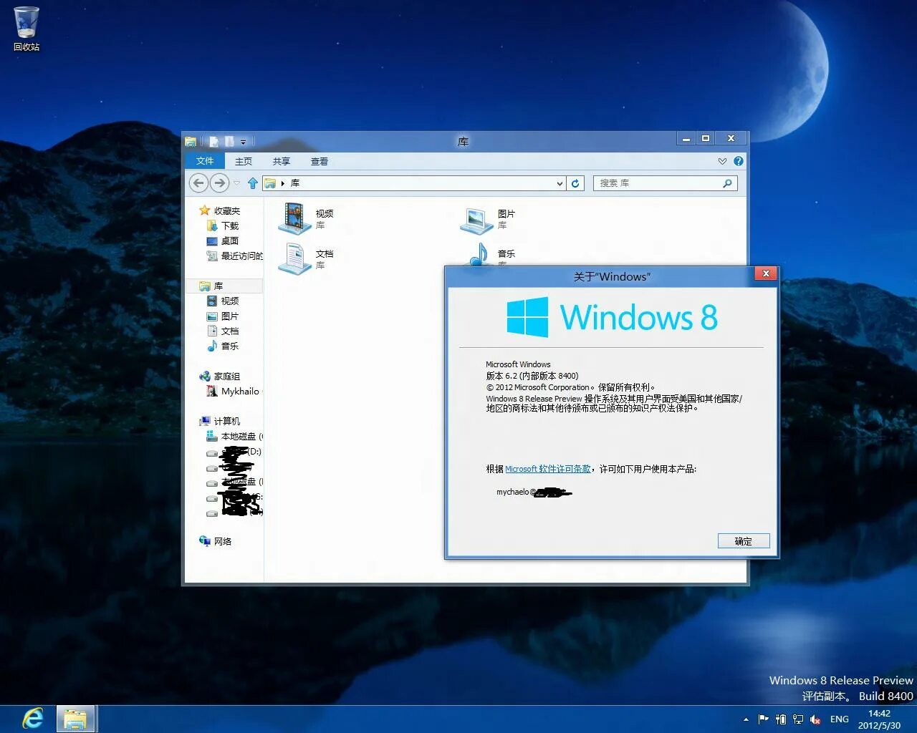The image size is (917, 733).
Task: Go up one folder level
Action: [x=253, y=183]
